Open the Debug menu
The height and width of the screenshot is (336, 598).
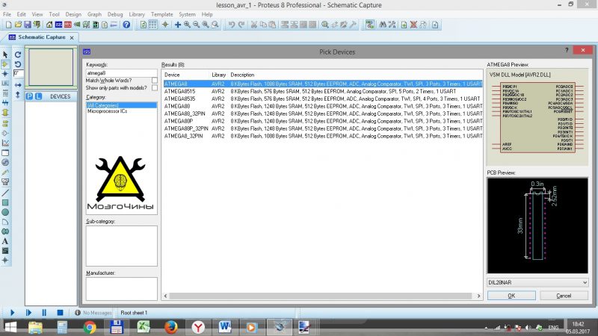(115, 14)
